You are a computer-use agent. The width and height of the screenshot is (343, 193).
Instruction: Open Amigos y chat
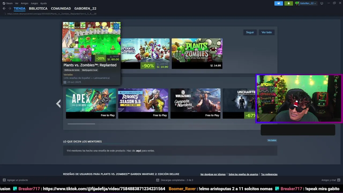331,180
